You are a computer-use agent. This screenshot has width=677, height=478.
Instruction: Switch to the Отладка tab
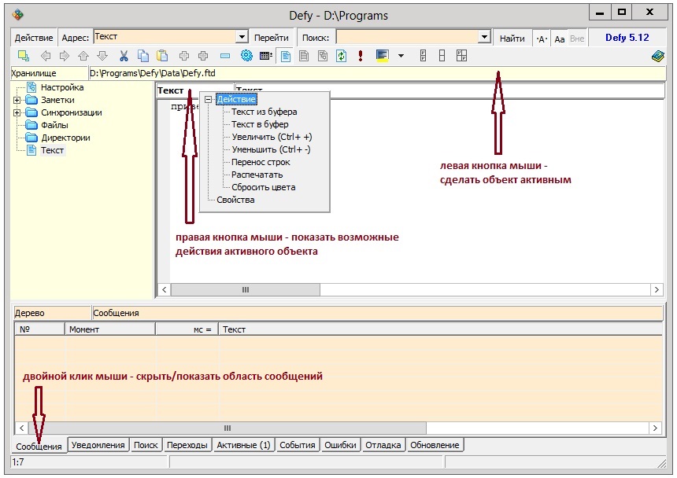[x=383, y=445]
